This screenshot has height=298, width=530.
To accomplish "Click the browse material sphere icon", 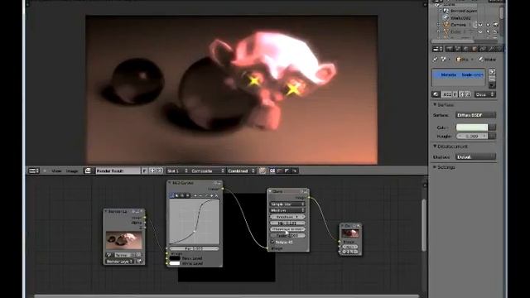I will click(436, 94).
